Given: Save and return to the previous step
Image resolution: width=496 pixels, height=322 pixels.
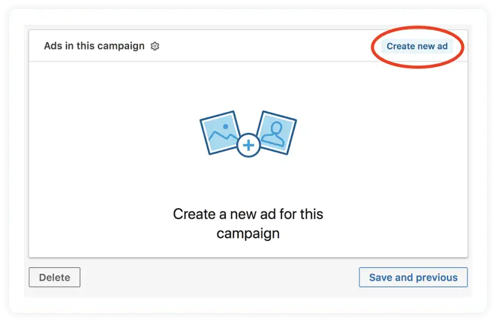Looking at the screenshot, I should 413,277.
